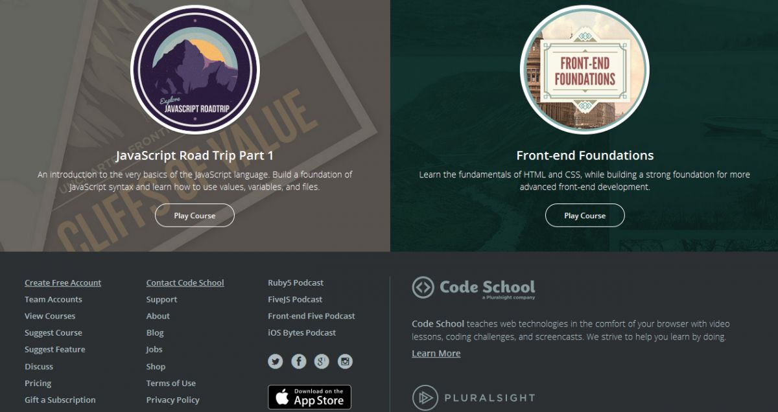Open the Twitter social icon

click(276, 361)
